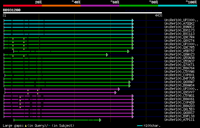Click the arrowhead ending the A7QQK2 alignment

133,24
